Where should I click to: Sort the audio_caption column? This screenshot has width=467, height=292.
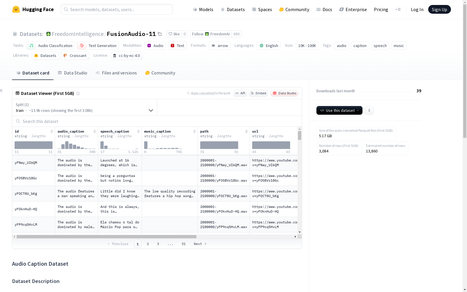coord(95,131)
